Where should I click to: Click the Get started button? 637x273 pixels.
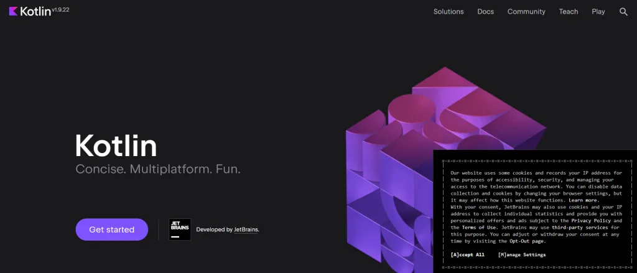[x=112, y=229]
